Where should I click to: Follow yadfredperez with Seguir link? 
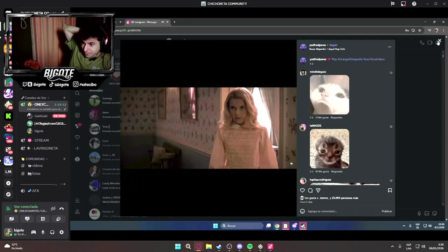333,45
